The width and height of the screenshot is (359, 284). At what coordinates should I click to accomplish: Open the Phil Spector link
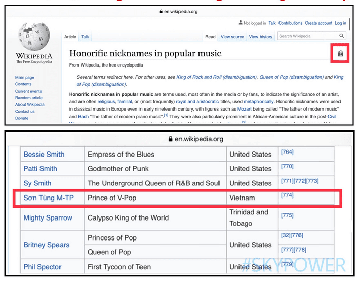pyautogui.click(x=42, y=267)
